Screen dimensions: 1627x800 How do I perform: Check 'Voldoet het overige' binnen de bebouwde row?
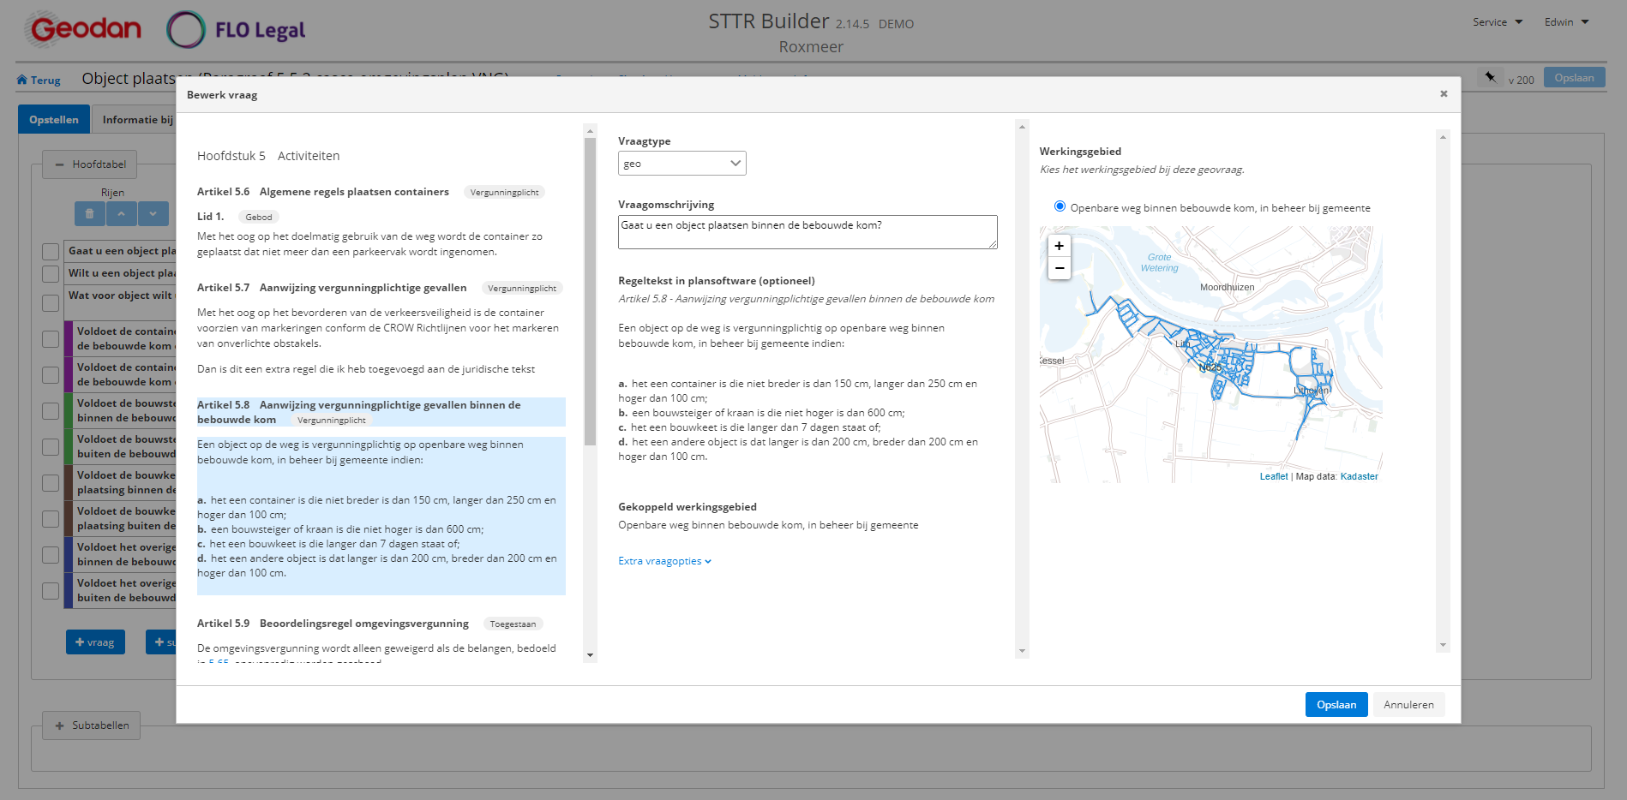51,555
